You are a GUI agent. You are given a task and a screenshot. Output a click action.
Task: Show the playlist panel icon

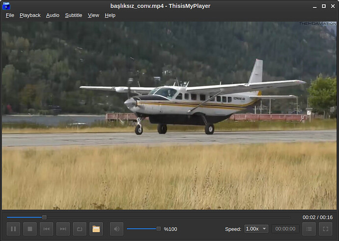(309, 229)
